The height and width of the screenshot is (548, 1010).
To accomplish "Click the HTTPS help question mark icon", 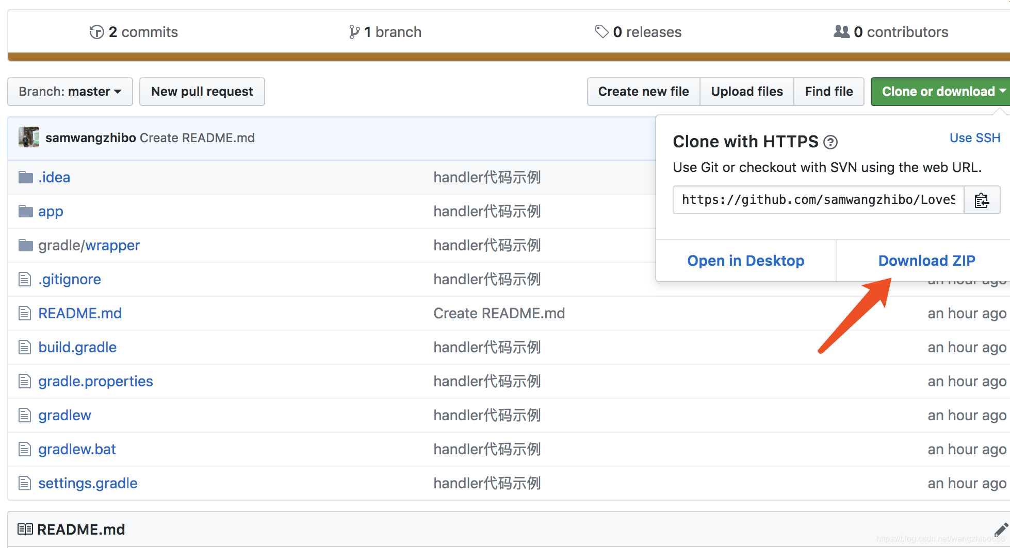I will tap(830, 142).
